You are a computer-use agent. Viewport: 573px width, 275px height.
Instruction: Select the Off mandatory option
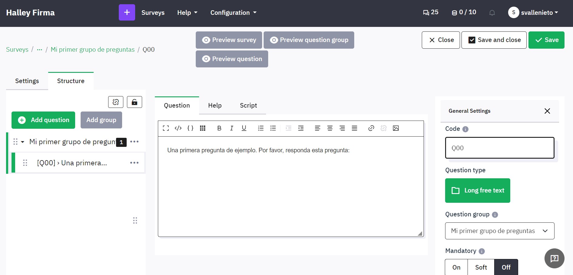coord(506,267)
